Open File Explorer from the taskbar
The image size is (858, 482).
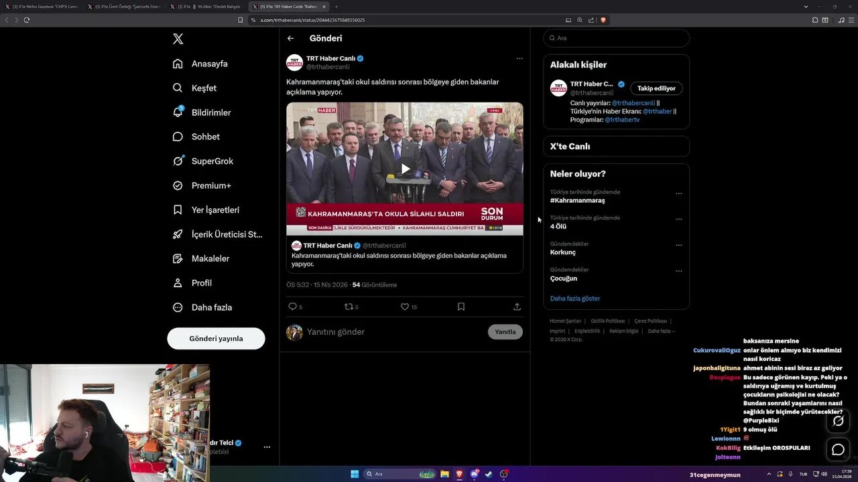(x=444, y=474)
